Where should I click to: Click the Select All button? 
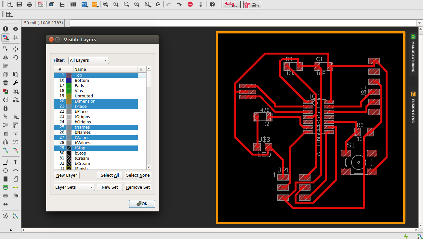click(x=110, y=175)
